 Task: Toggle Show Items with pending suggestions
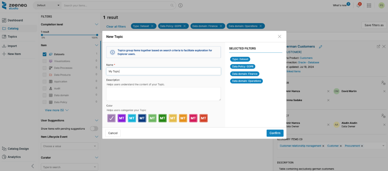(94, 129)
